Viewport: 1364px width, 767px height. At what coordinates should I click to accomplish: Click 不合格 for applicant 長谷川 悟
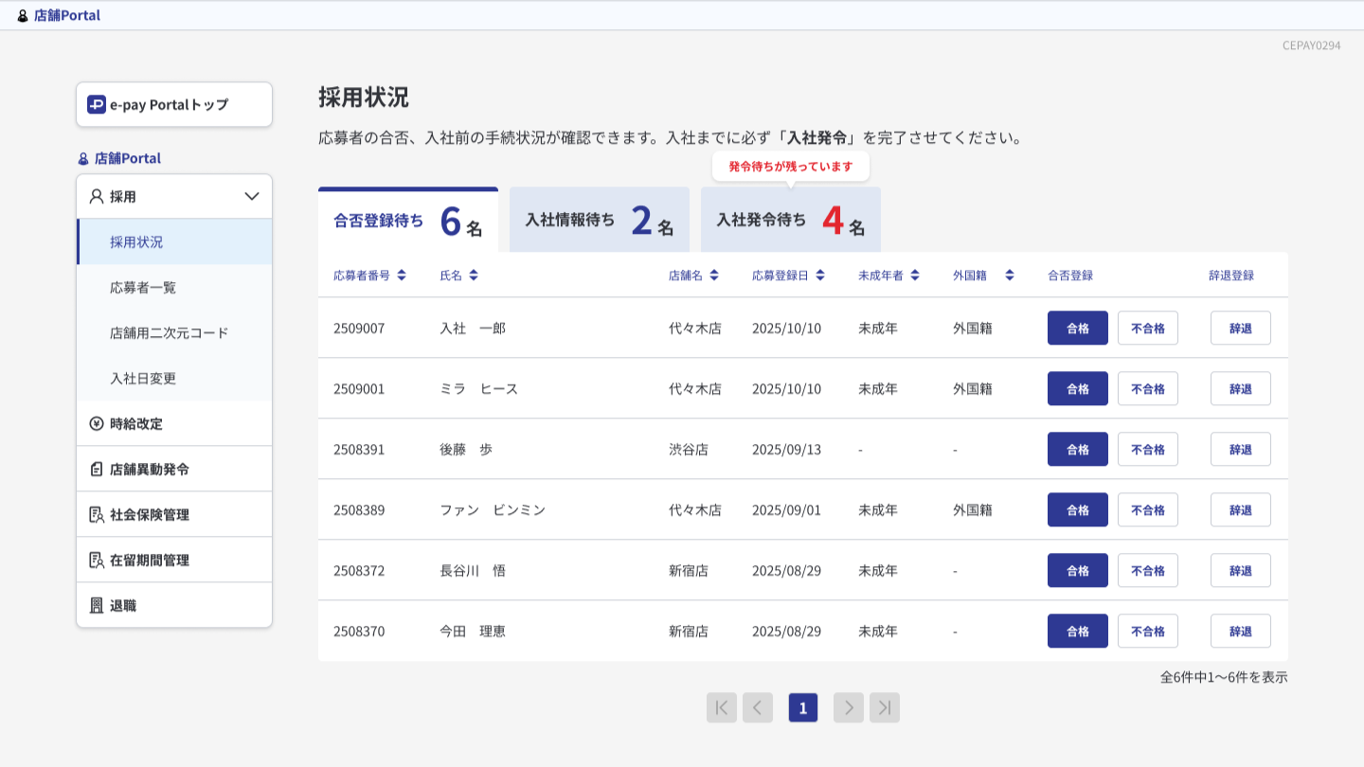point(1148,570)
